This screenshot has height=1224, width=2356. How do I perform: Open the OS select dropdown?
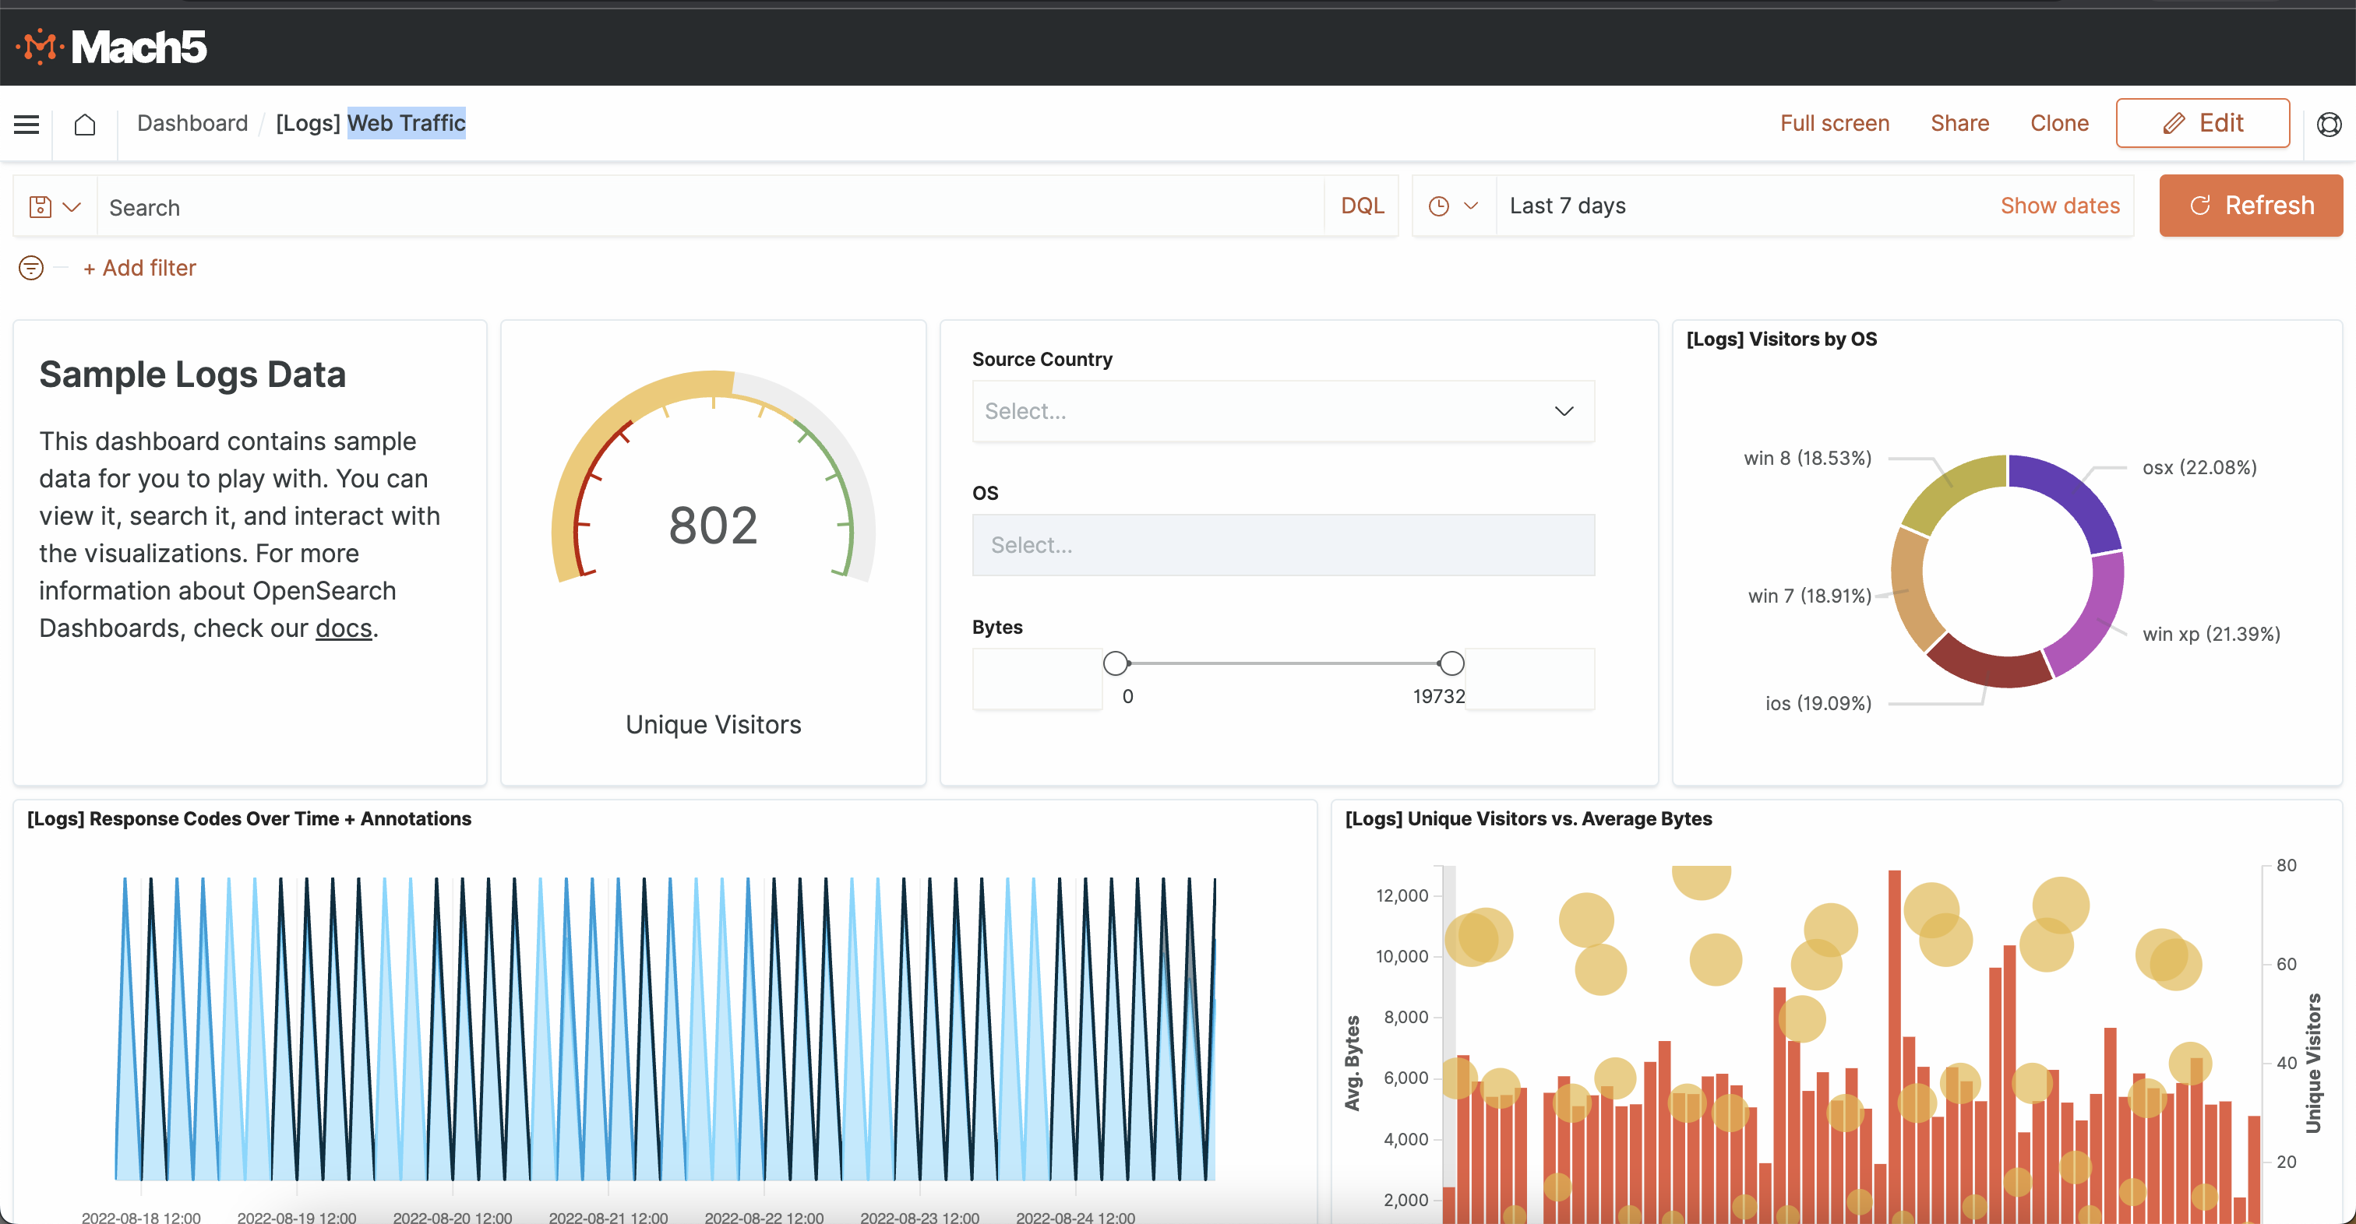click(1282, 544)
